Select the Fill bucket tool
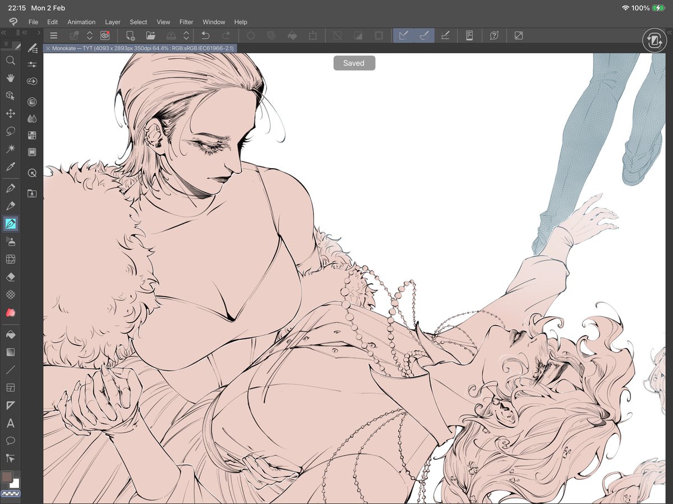The width and height of the screenshot is (673, 504). coord(10,335)
